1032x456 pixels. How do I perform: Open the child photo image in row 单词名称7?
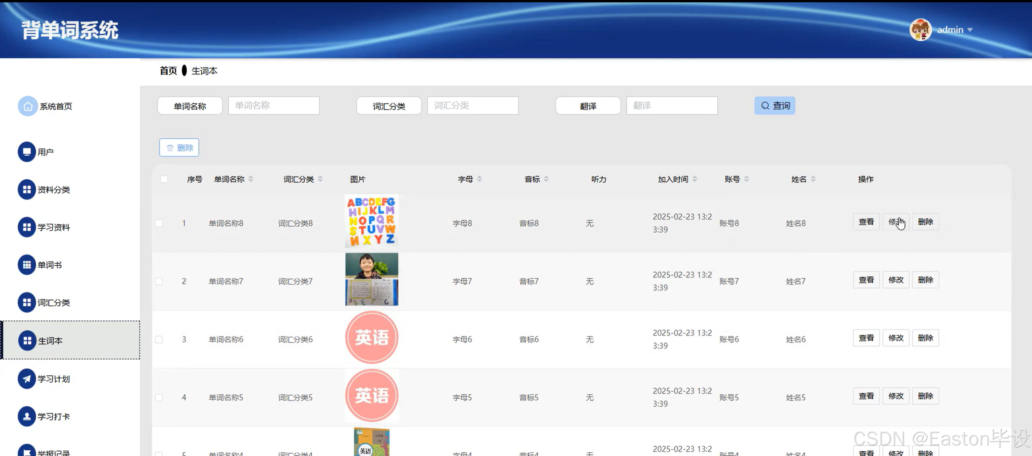[372, 279]
